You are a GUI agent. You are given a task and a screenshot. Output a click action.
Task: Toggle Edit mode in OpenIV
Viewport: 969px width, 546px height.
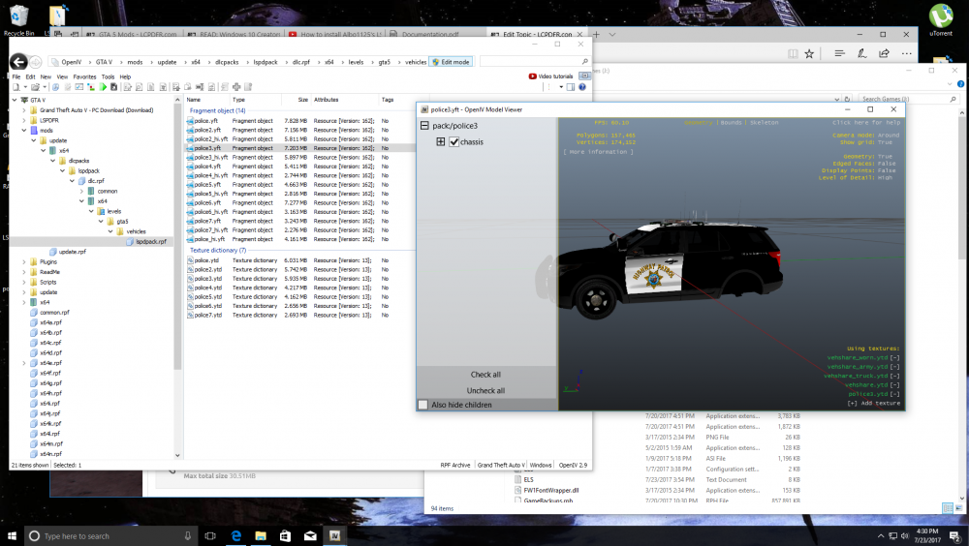tap(452, 62)
